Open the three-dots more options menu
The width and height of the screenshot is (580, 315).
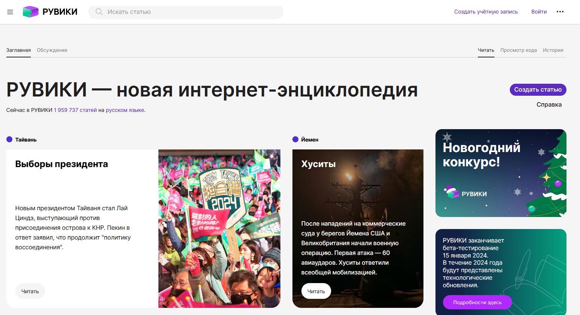coord(560,12)
